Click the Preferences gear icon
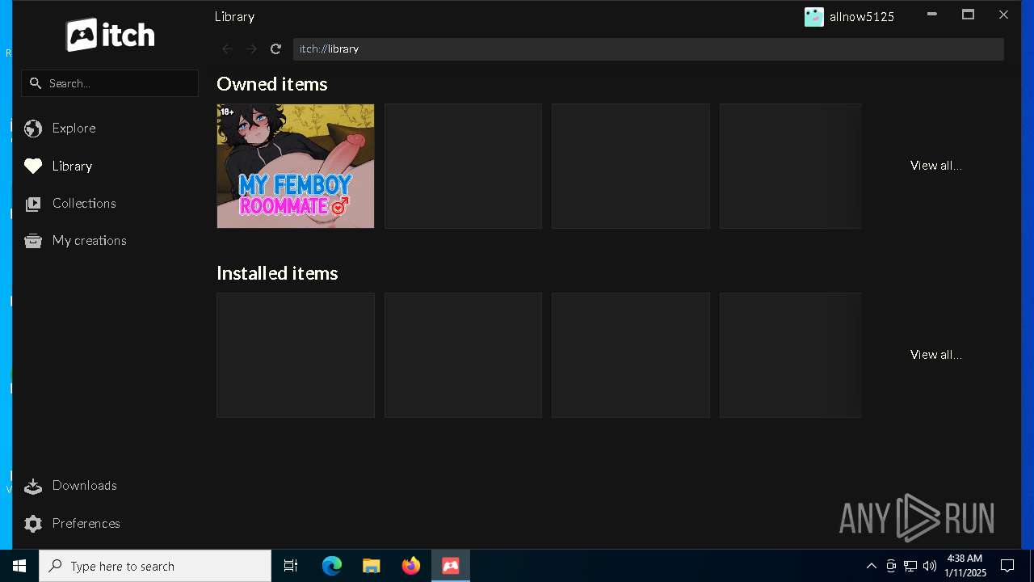Screen dimensions: 1034x582 click(x=33, y=524)
